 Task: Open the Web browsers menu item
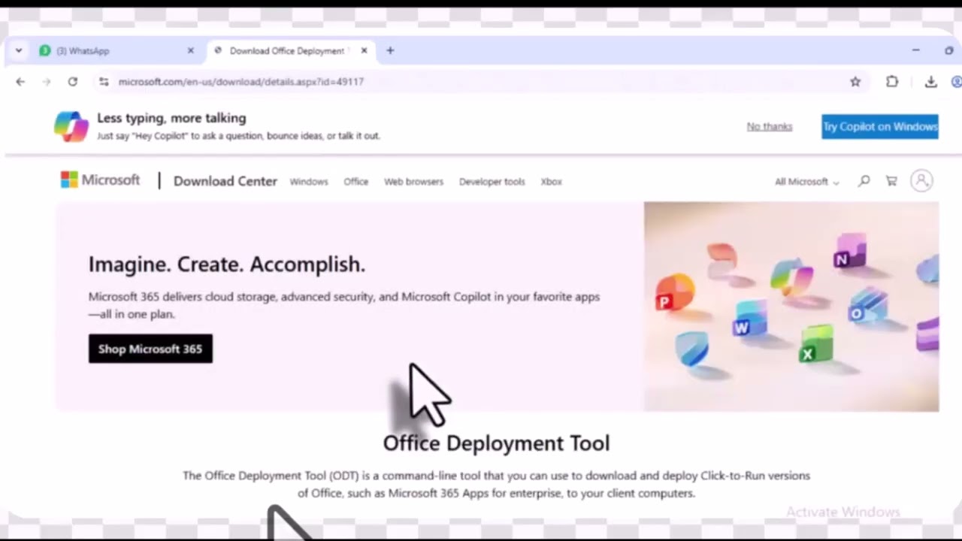click(x=413, y=182)
